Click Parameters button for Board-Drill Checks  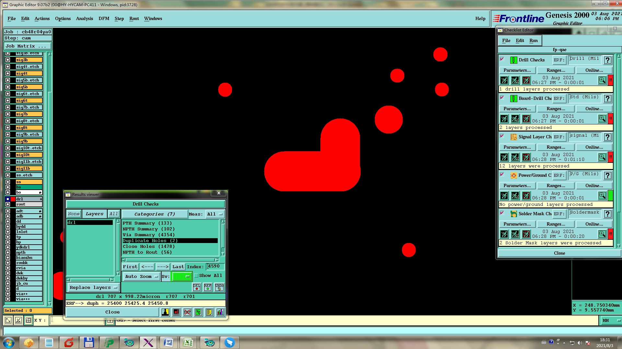[517, 109]
